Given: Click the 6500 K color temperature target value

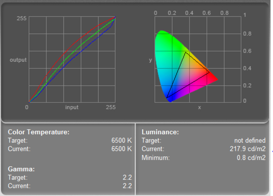Looking at the screenshot, I should pos(121,141).
